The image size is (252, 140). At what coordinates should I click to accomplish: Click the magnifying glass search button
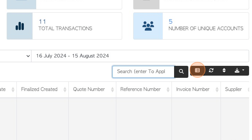click(181, 72)
